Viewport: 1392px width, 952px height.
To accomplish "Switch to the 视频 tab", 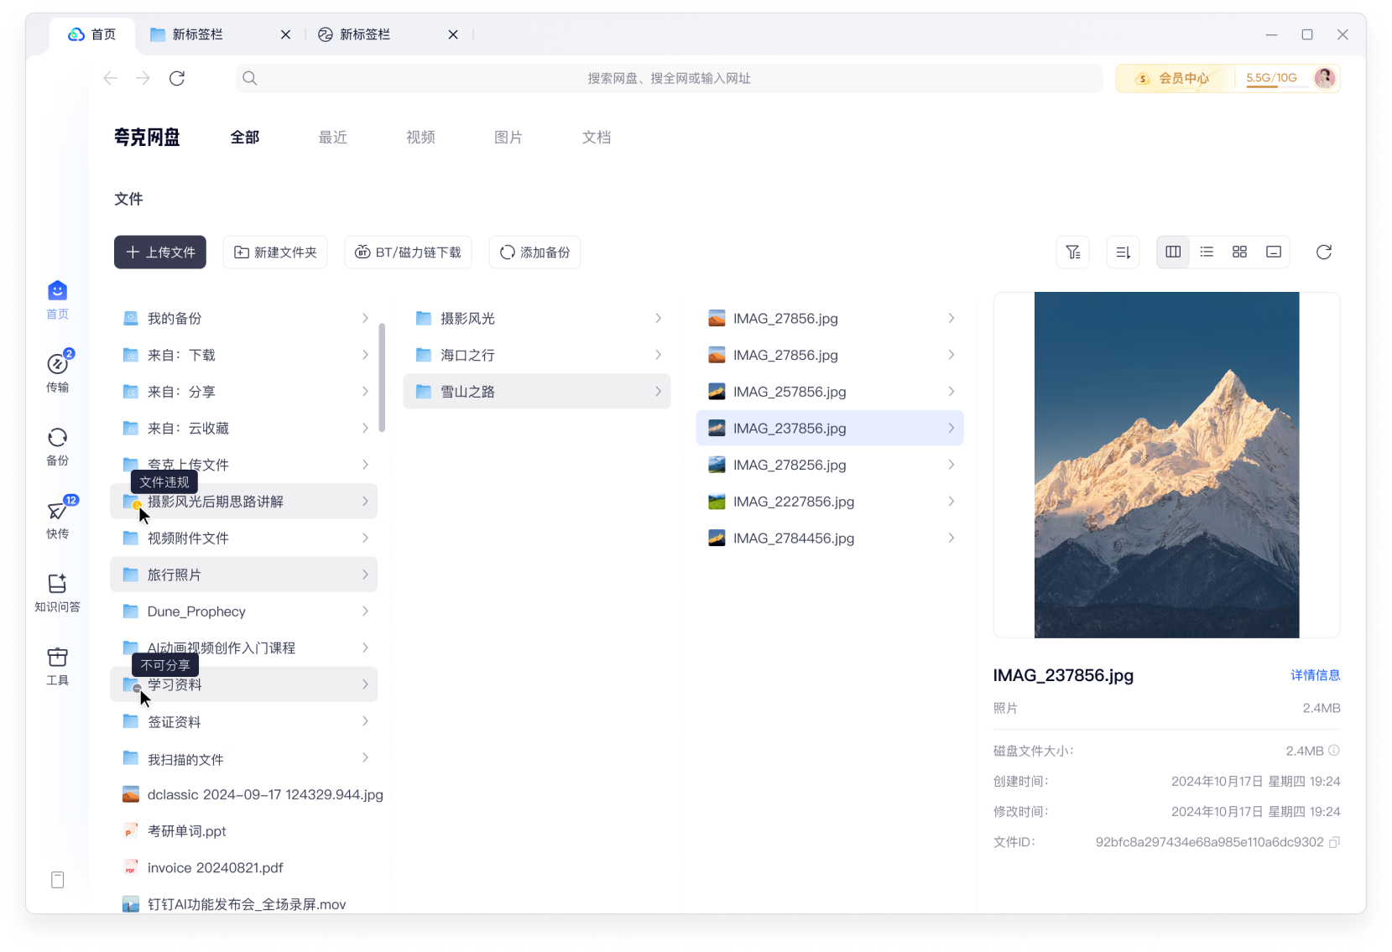I will tap(420, 138).
